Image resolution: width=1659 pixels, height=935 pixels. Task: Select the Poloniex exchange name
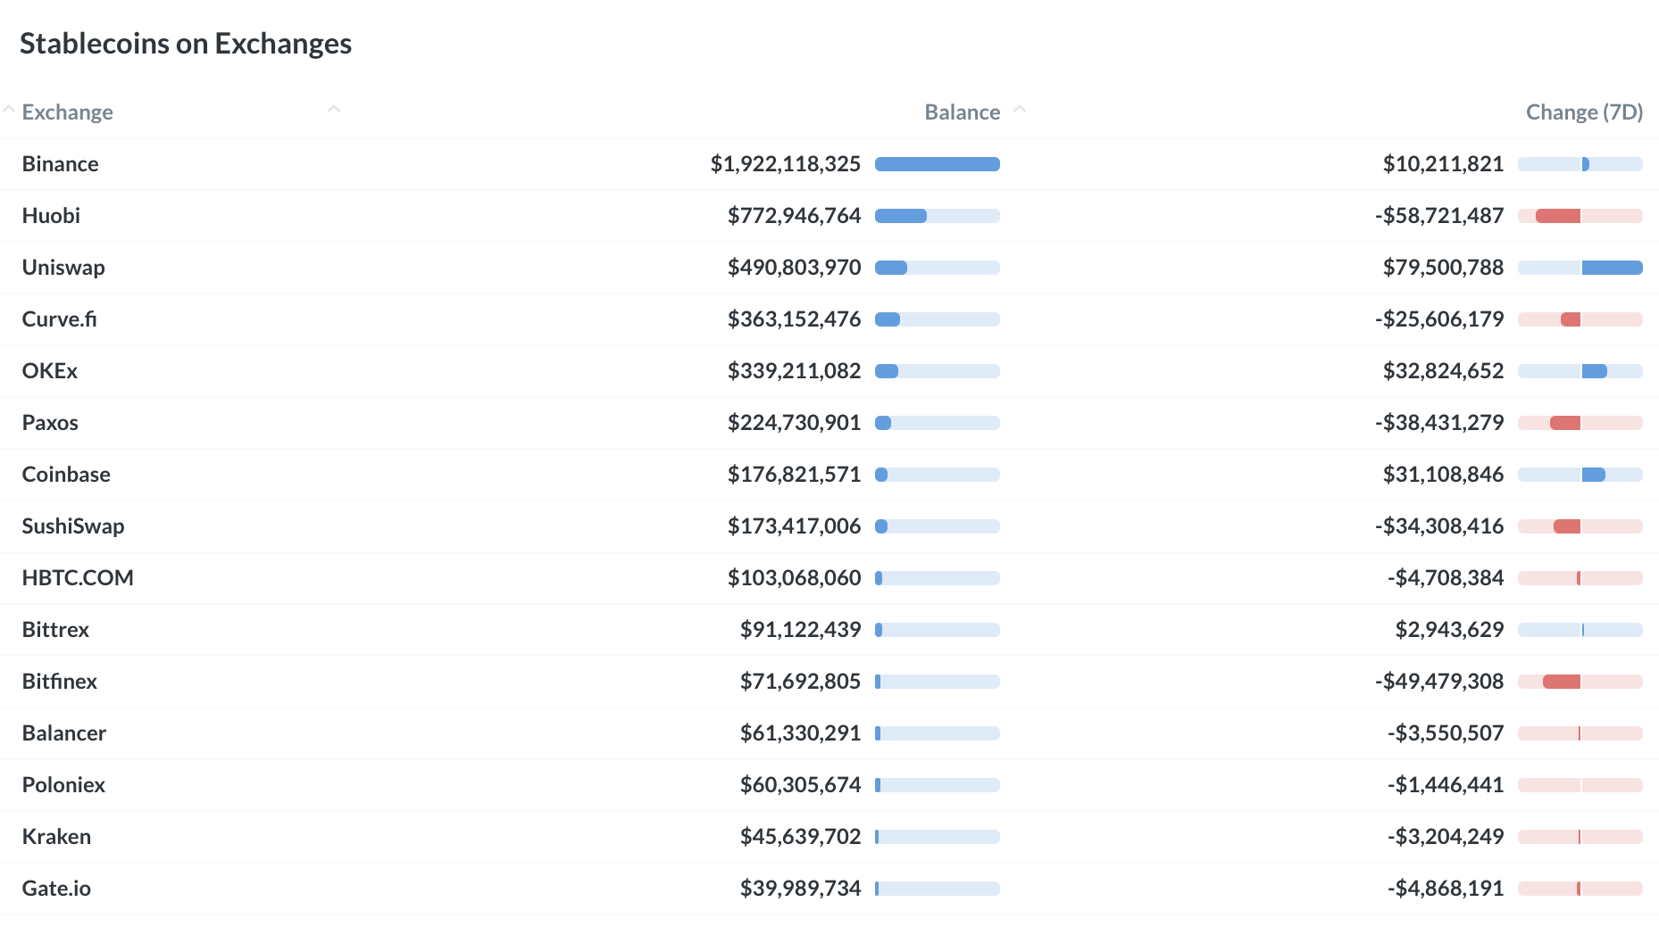(63, 785)
